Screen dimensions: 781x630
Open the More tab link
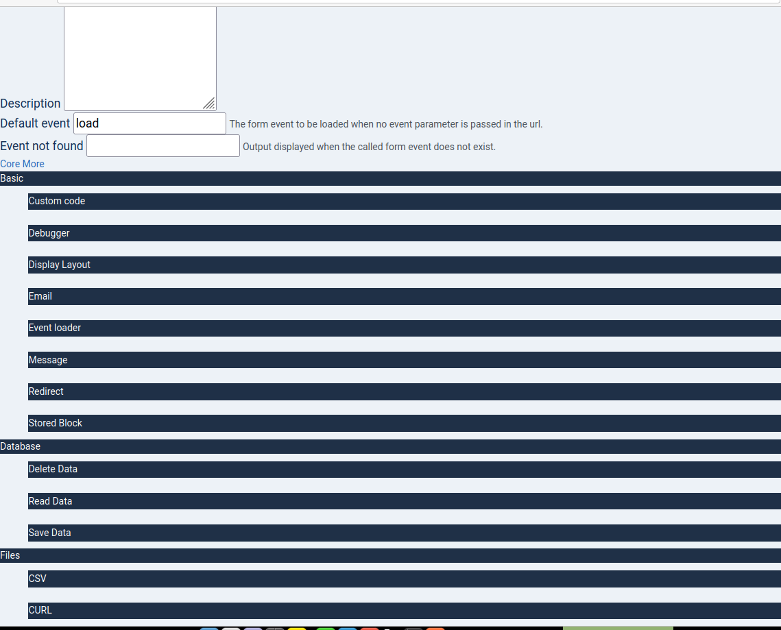[33, 164]
